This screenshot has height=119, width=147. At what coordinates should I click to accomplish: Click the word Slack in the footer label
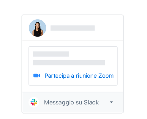[91, 102]
